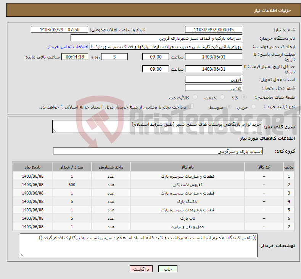The image size is (301, 279).
Task: Click the resize handle of buyer notes textarea
Action: [22, 255]
